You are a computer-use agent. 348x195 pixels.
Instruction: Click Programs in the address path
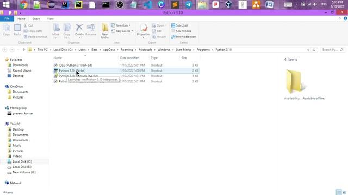(x=203, y=50)
